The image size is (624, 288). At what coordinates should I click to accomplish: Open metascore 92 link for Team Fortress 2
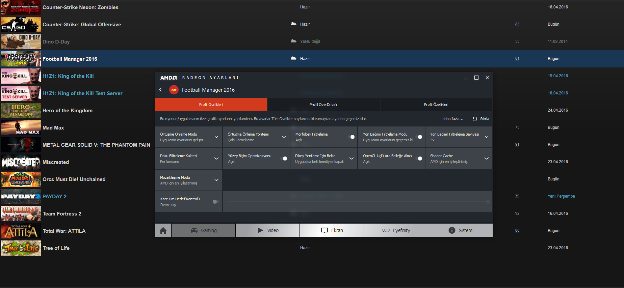point(517,213)
